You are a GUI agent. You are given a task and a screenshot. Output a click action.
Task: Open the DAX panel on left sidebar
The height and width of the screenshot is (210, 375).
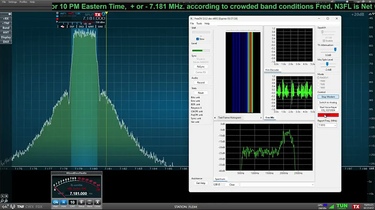pos(6,42)
